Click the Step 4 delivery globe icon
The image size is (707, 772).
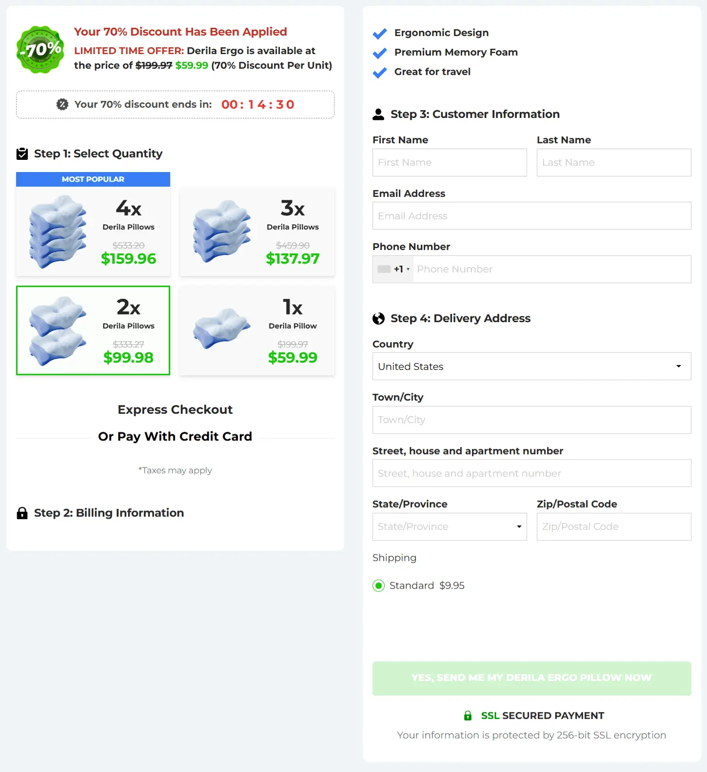(x=379, y=318)
